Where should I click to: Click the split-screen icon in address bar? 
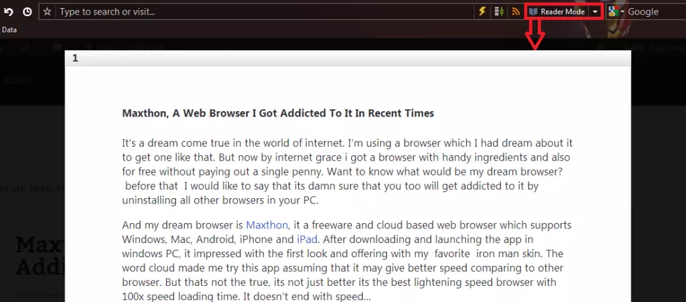498,11
